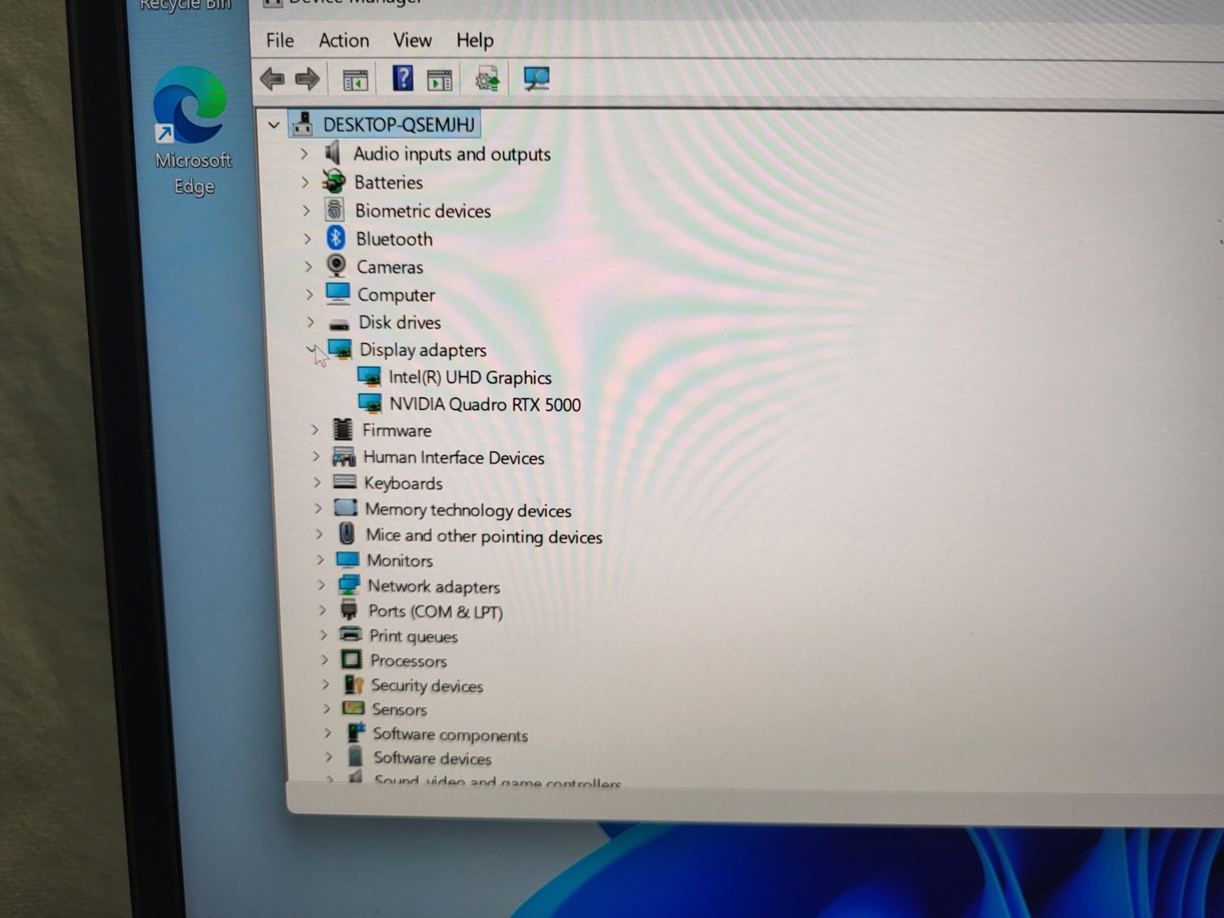Click the printer icon for Print queues
The height and width of the screenshot is (918, 1224).
pos(350,634)
